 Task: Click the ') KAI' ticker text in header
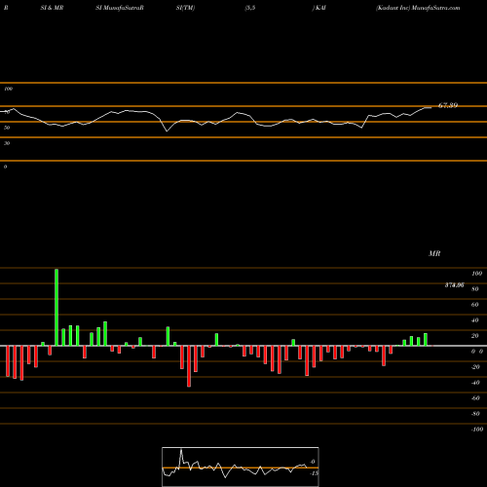point(319,8)
